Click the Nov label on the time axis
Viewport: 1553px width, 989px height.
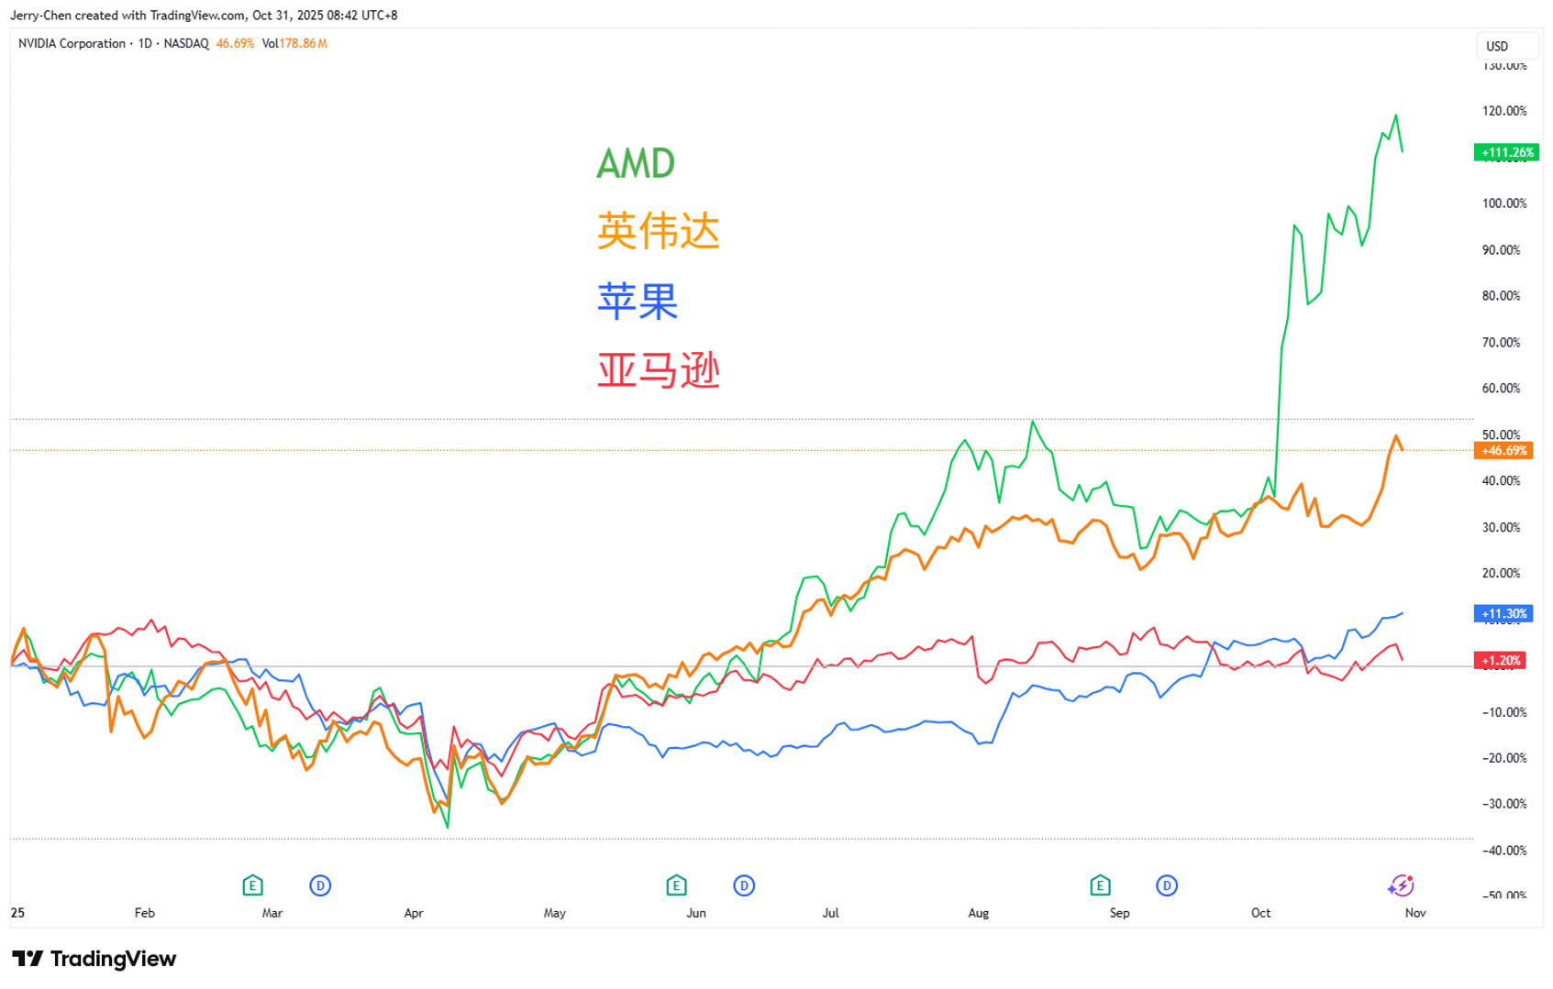(1415, 913)
